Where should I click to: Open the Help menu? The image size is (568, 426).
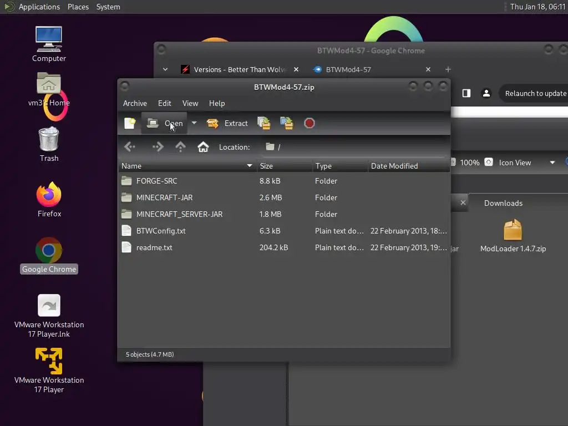pyautogui.click(x=217, y=103)
